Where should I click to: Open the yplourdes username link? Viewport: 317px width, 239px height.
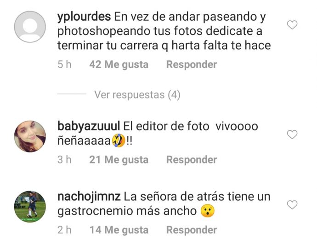(x=84, y=17)
